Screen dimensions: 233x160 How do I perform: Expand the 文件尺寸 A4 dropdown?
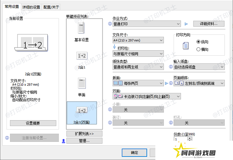(x=138, y=40)
